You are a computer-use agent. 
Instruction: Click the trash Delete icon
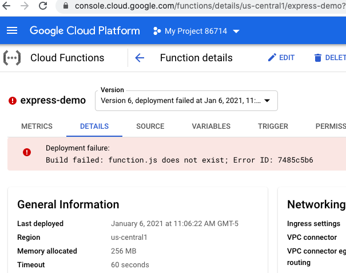click(317, 58)
